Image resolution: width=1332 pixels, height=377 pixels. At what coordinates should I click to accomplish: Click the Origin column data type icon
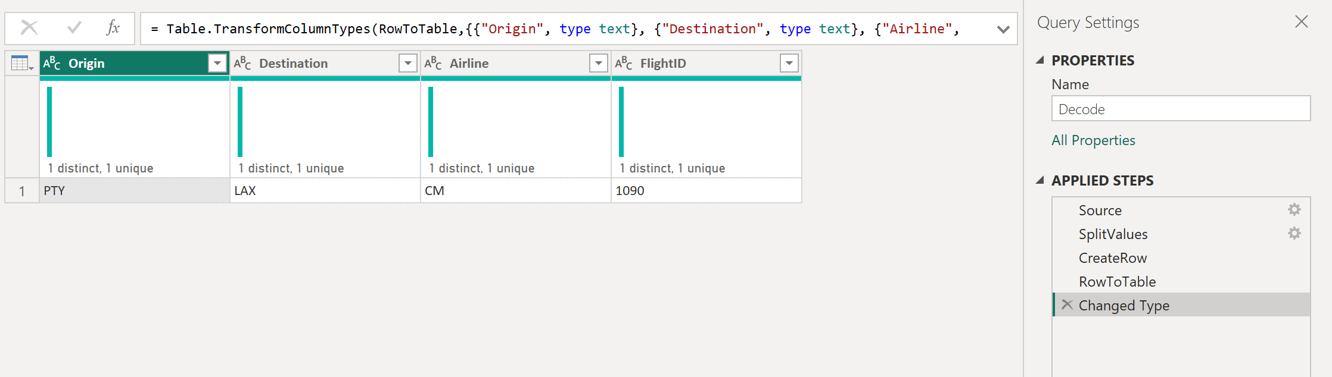52,63
